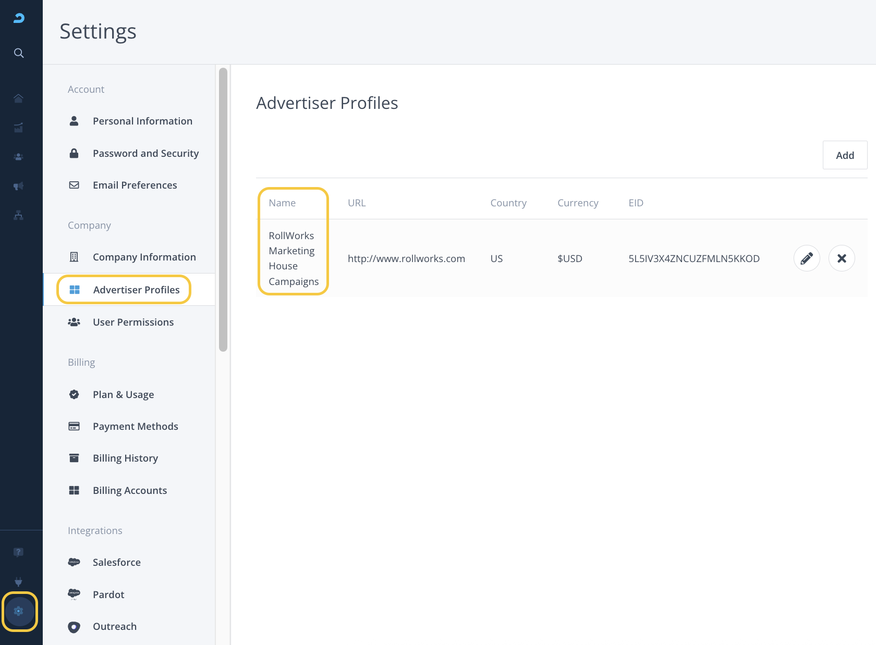This screenshot has height=645, width=876.
Task: Open Company Information page
Action: [x=144, y=257]
